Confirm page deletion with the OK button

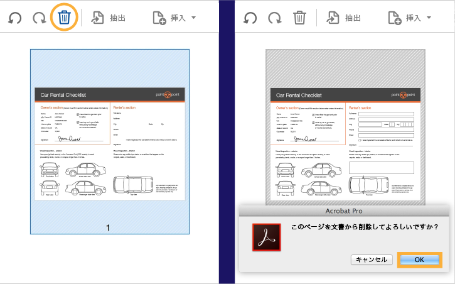(x=420, y=260)
